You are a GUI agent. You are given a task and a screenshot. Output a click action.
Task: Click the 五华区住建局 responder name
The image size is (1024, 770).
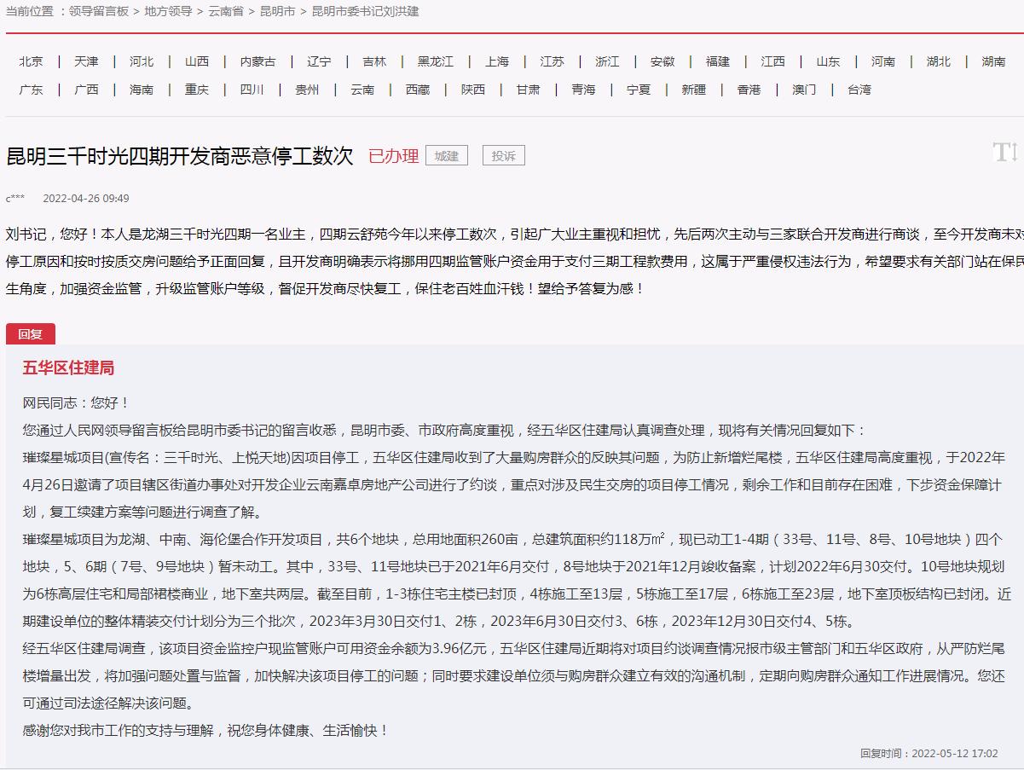(68, 368)
